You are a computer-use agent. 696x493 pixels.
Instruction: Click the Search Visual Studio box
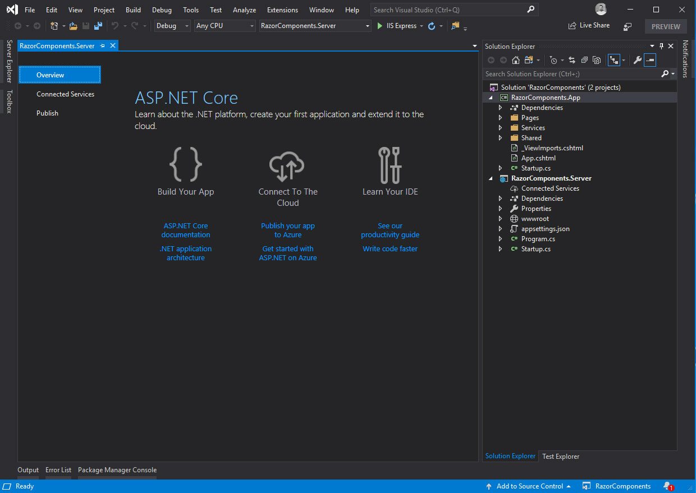tap(454, 10)
